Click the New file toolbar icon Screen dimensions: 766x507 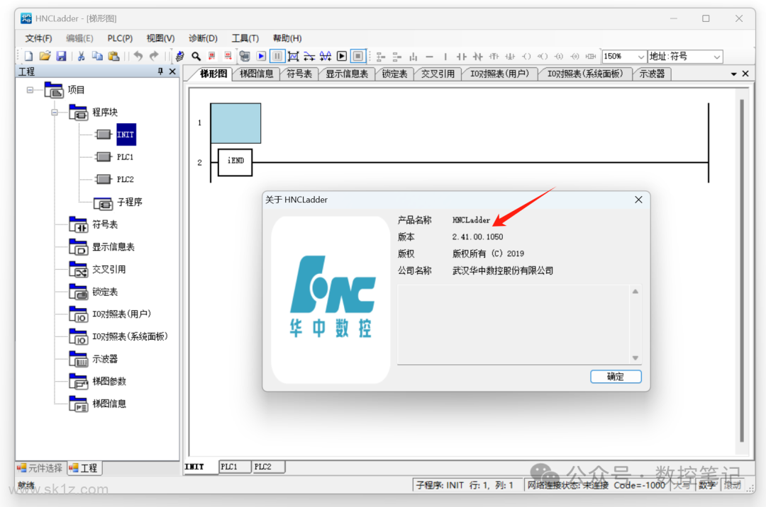[29, 57]
